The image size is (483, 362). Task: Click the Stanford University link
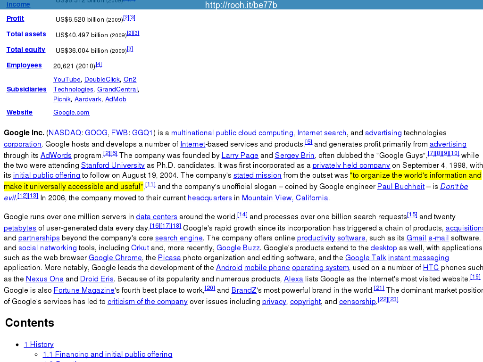[113, 165]
